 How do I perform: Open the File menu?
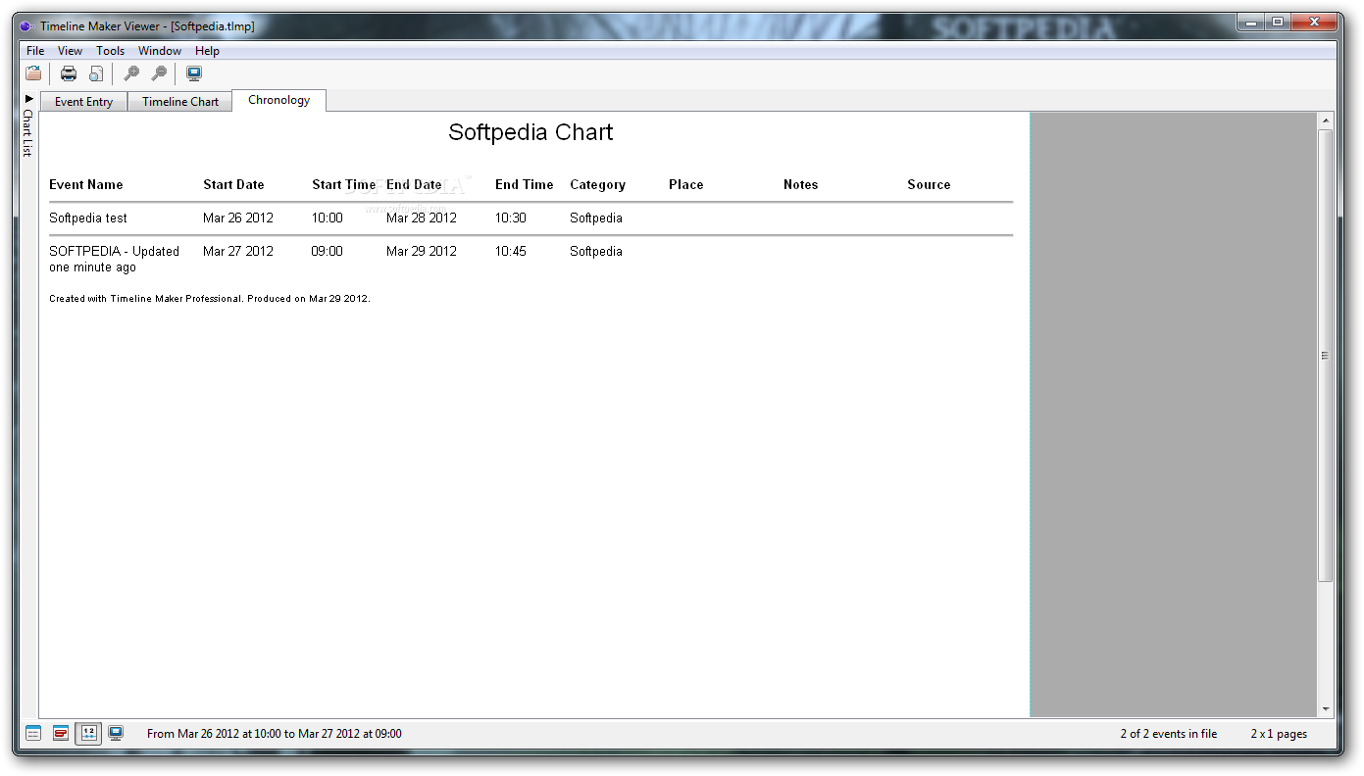[x=35, y=51]
